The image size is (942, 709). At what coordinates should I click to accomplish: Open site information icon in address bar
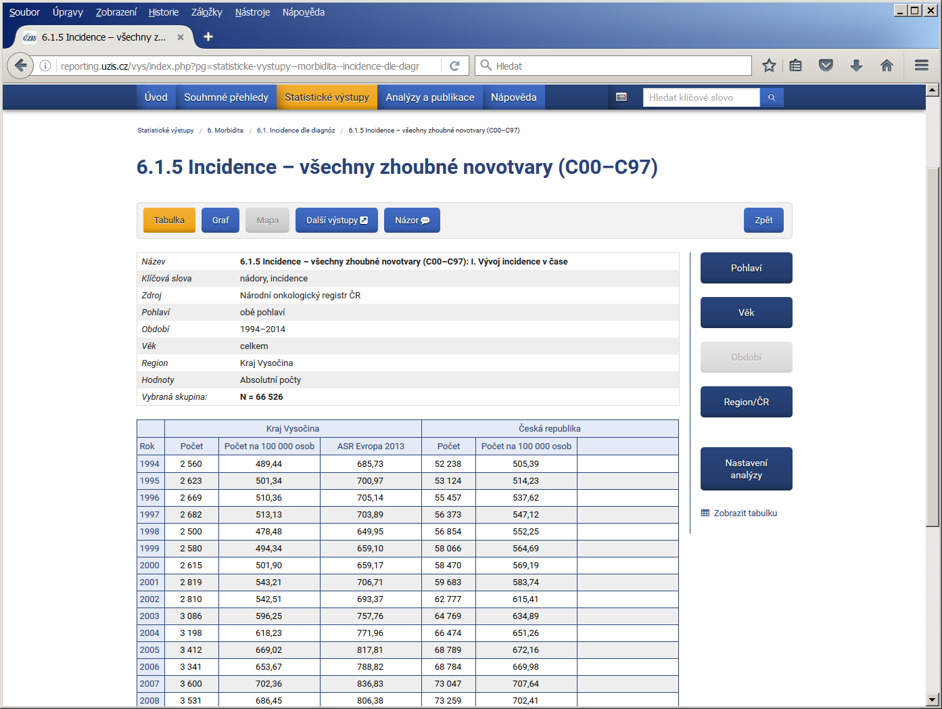(x=45, y=66)
